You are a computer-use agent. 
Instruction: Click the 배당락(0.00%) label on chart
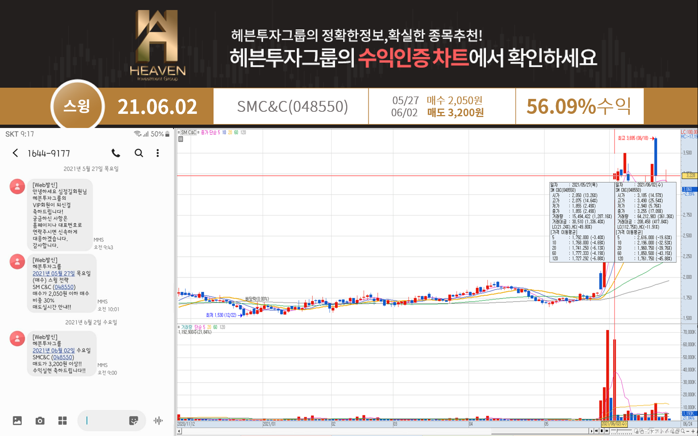(257, 299)
